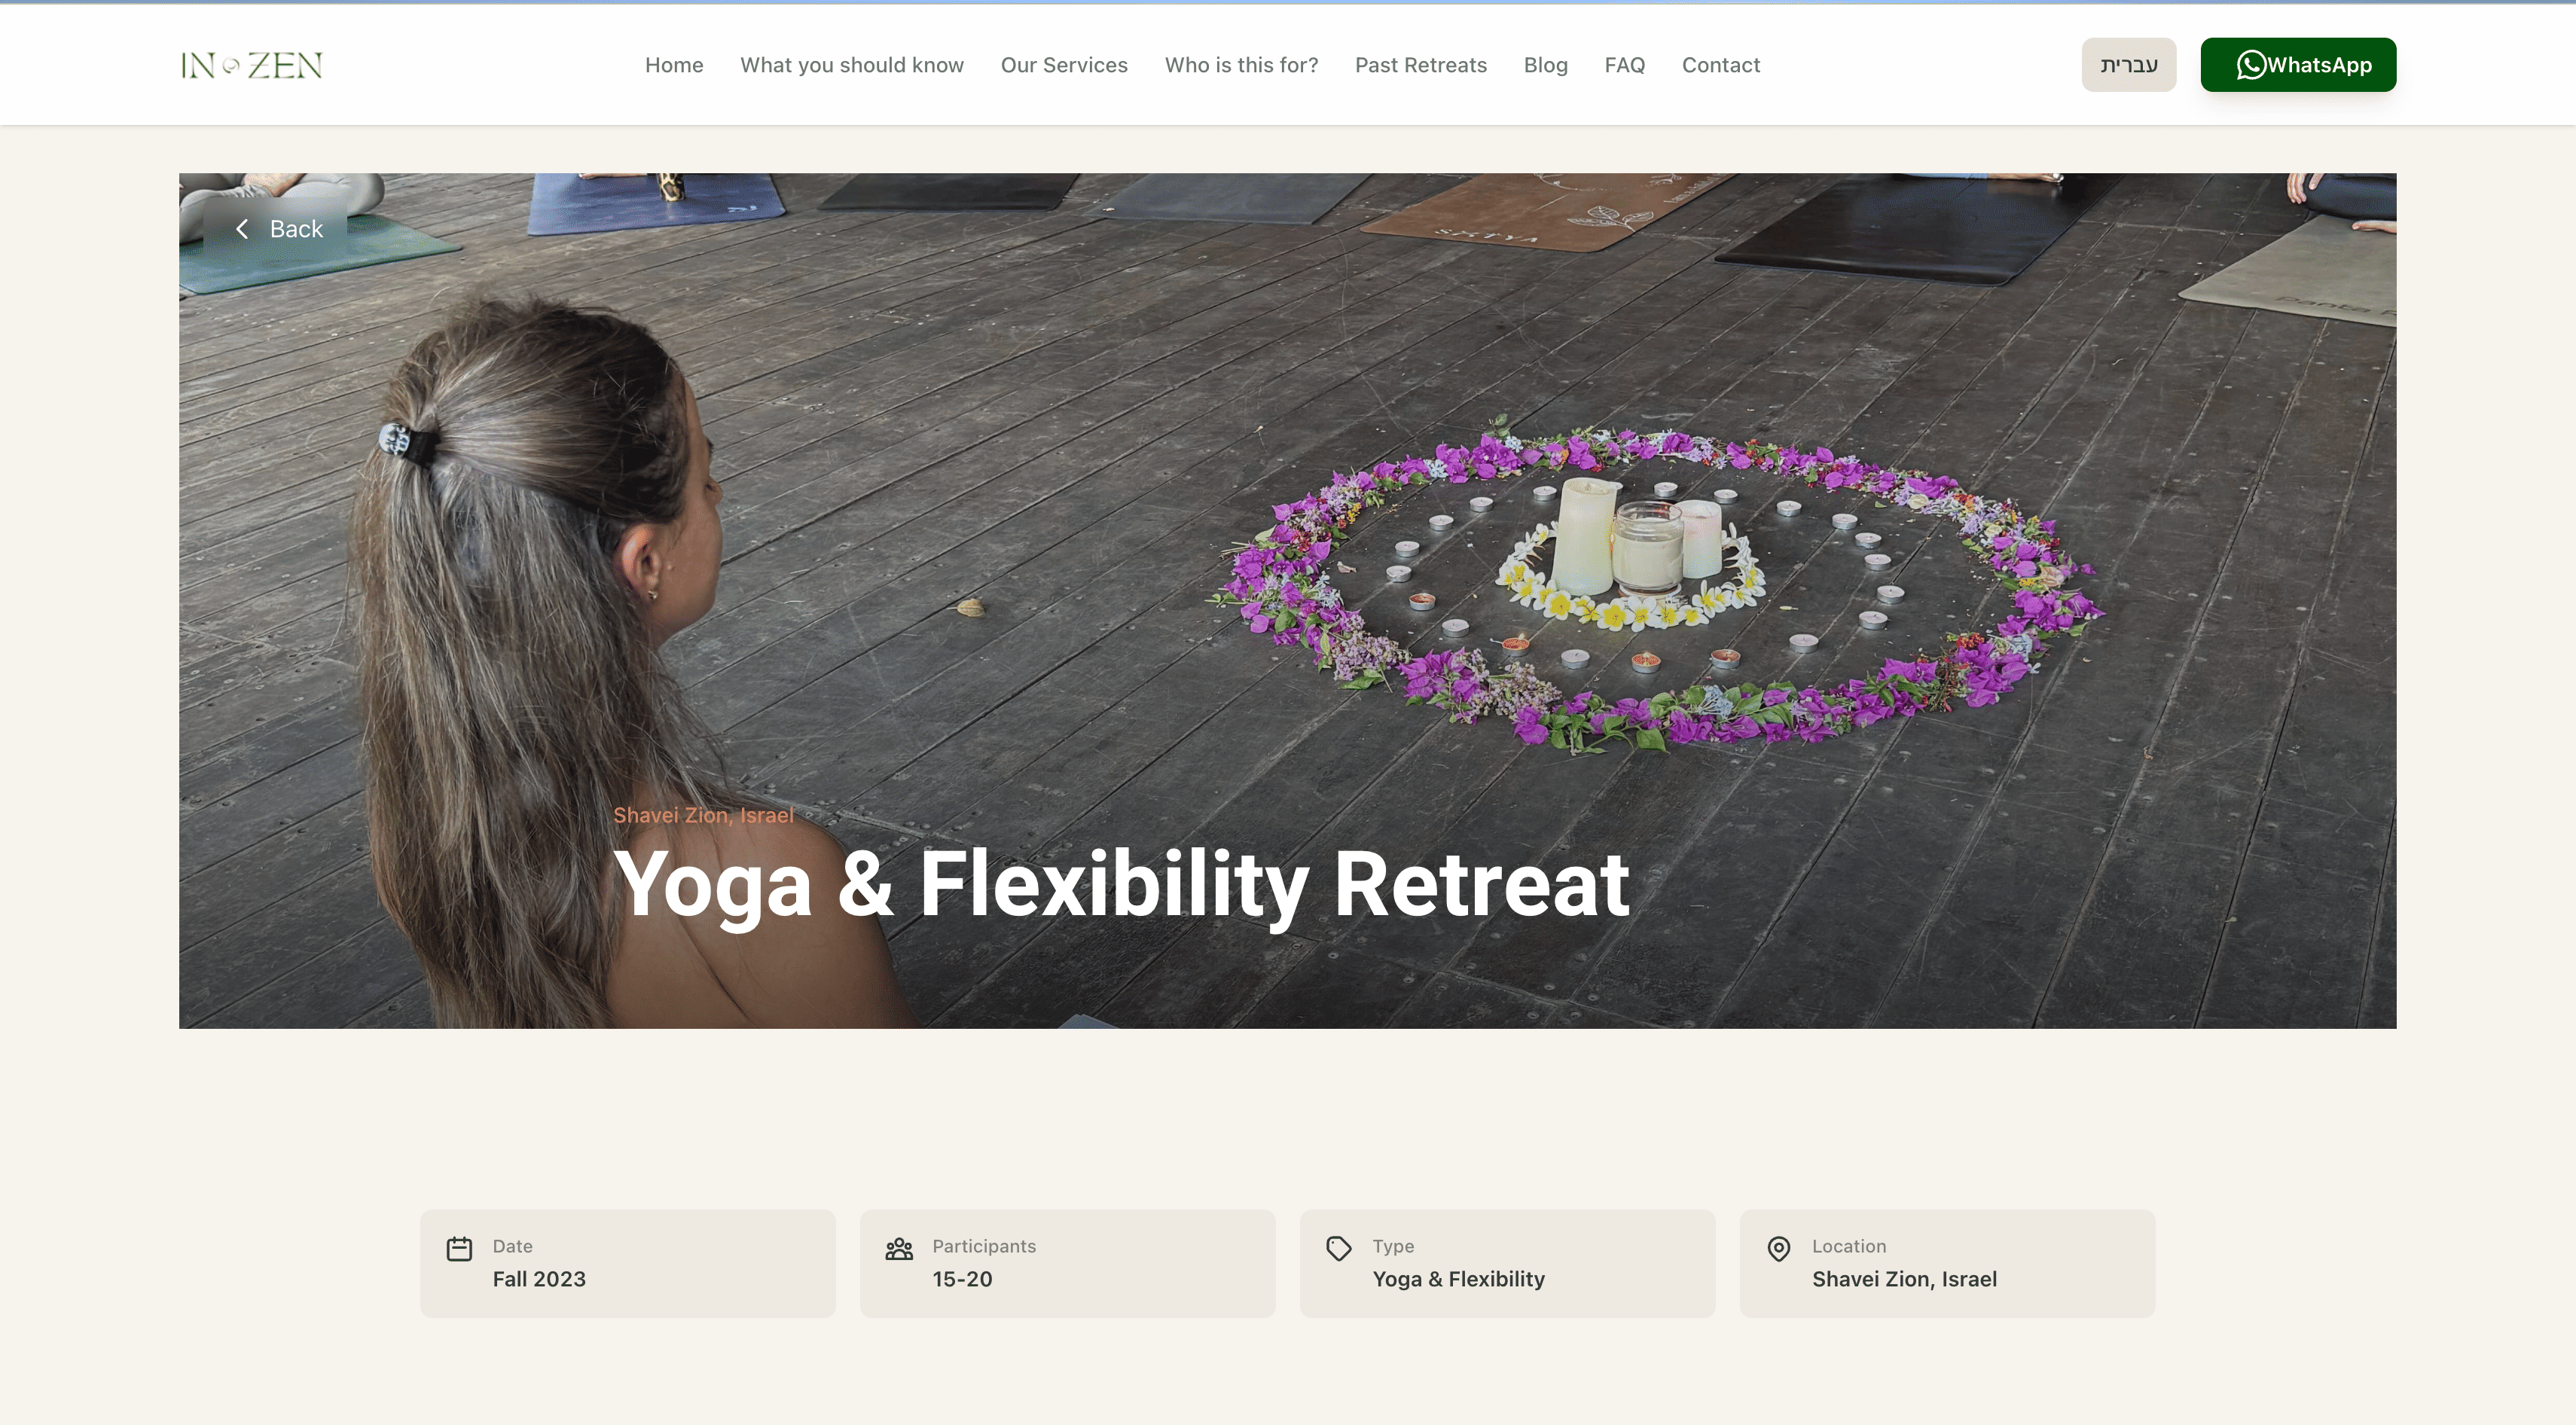The width and height of the screenshot is (2576, 1425).
Task: Click the map pin icon in Location card
Action: point(1779,1248)
